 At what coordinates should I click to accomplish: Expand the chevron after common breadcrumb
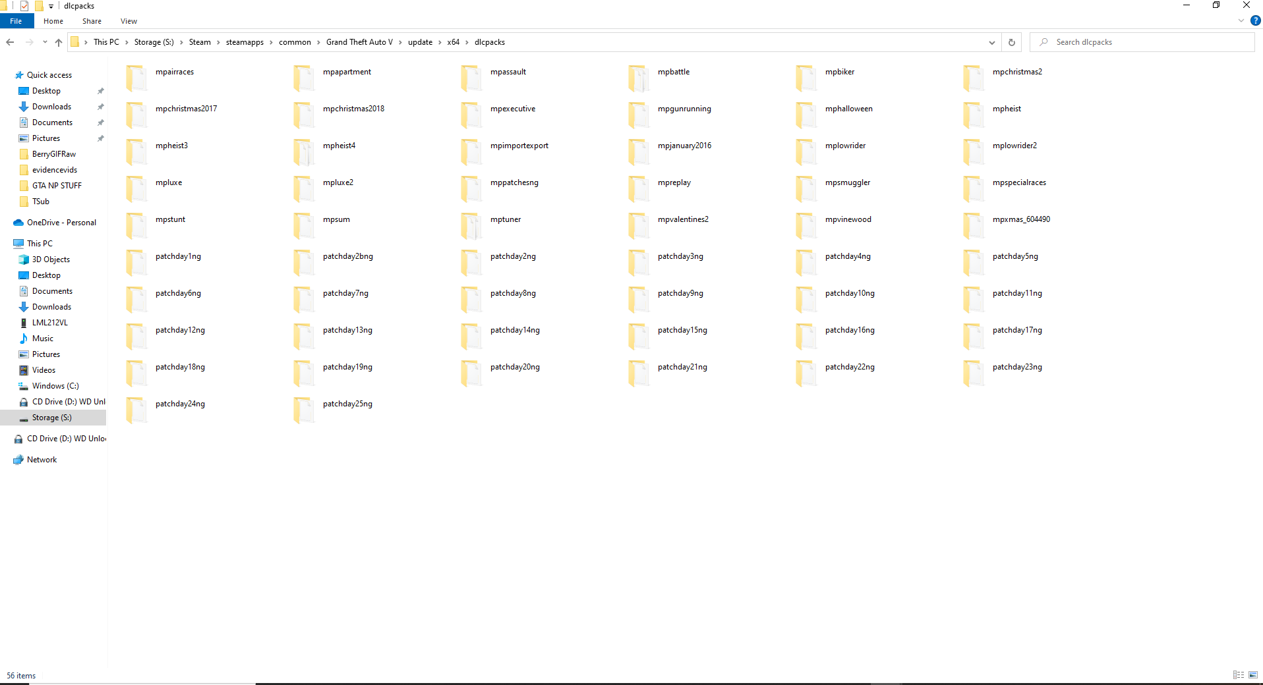tap(319, 42)
